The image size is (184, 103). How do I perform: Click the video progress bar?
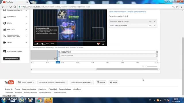(70, 41)
